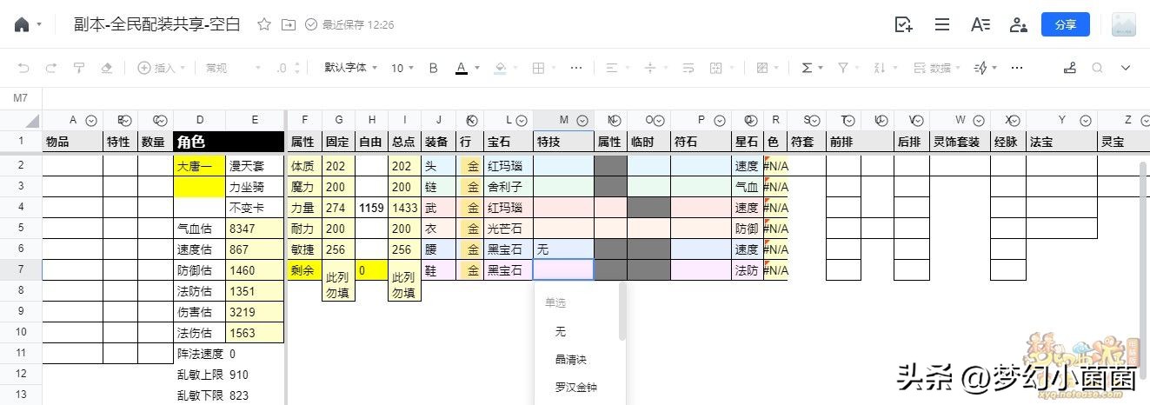The image size is (1150, 405).
Task: Open the cell borders tool
Action: (538, 68)
